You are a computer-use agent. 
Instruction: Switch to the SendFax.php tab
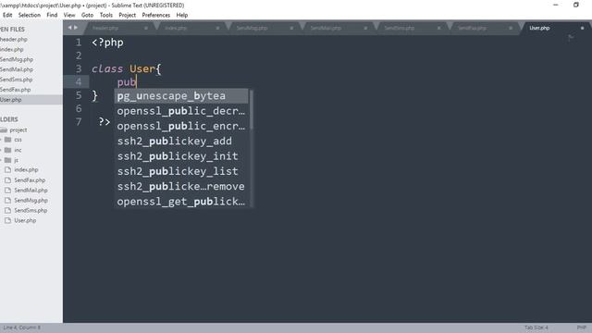point(485,28)
